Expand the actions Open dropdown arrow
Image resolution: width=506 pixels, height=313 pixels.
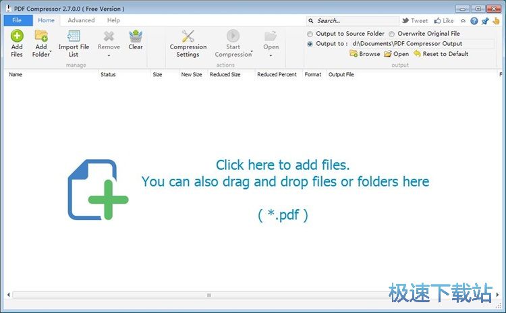click(271, 55)
